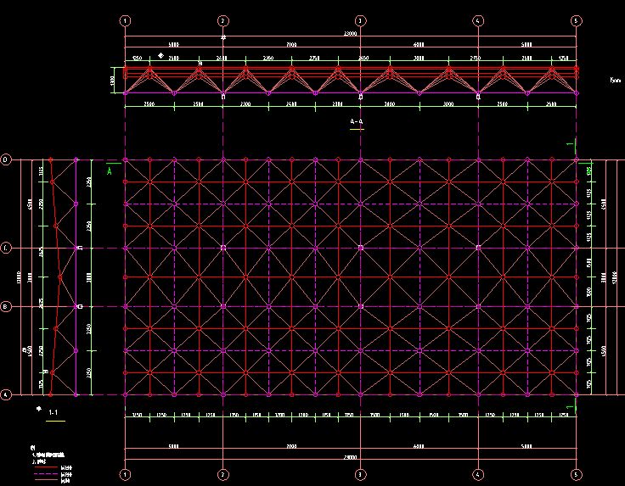The image size is (625, 486).
Task: Click the bottom 23000 overall dimension text
Action: coord(349,455)
